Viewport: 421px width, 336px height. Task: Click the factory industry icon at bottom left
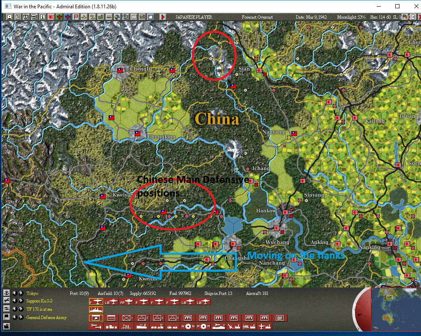(x=7, y=326)
